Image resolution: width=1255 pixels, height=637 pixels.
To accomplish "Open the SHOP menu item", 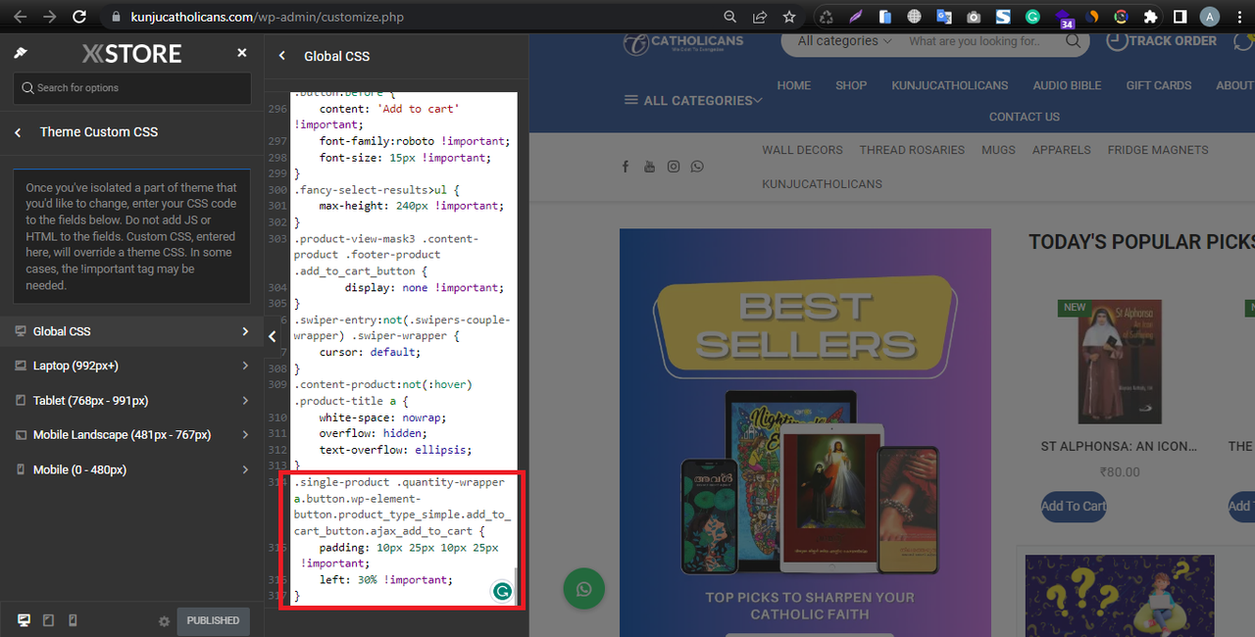I will coord(851,85).
